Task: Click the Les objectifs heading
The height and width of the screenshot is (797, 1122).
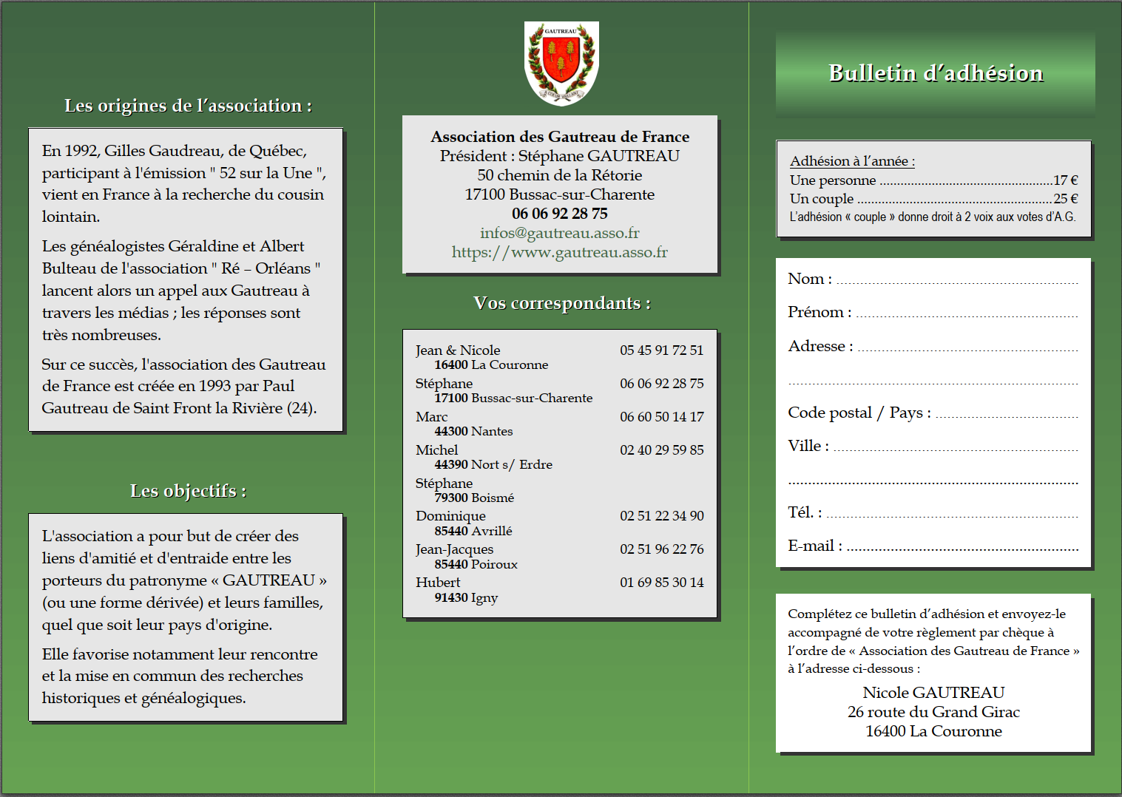Action: point(188,491)
